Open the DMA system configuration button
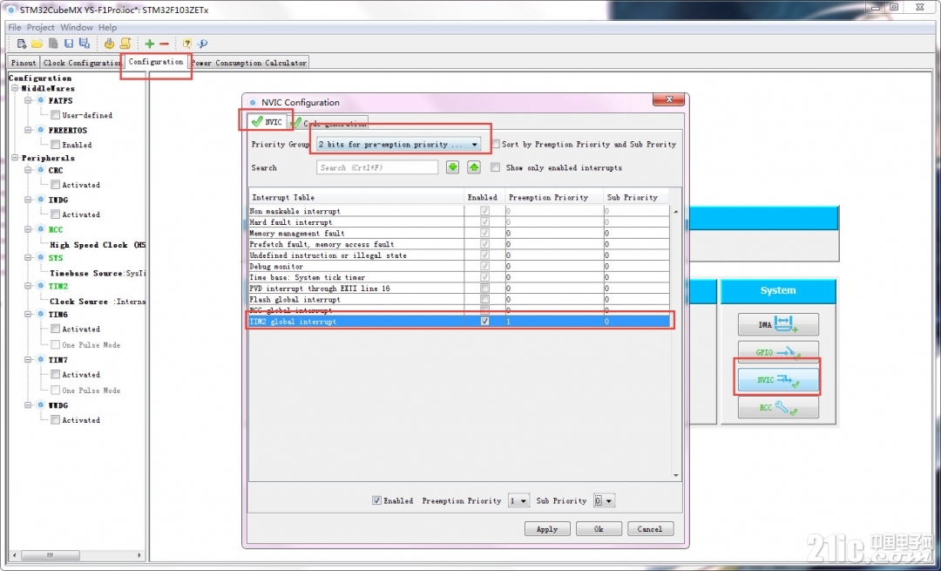Screen dimensions: 941x571 click(x=778, y=324)
